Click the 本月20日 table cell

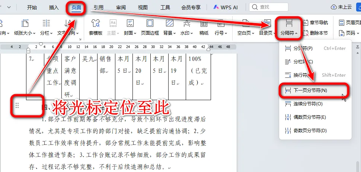141,77
